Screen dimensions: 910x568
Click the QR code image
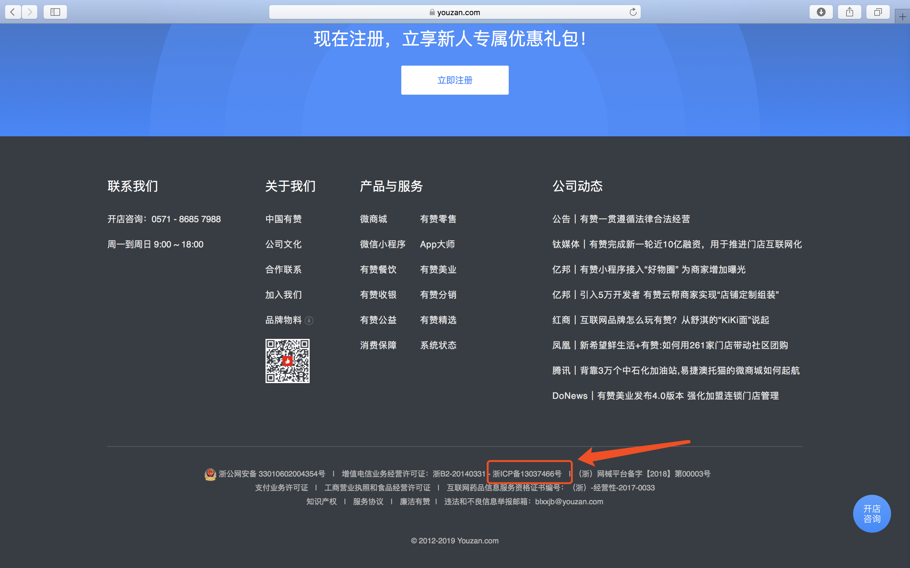tap(288, 361)
